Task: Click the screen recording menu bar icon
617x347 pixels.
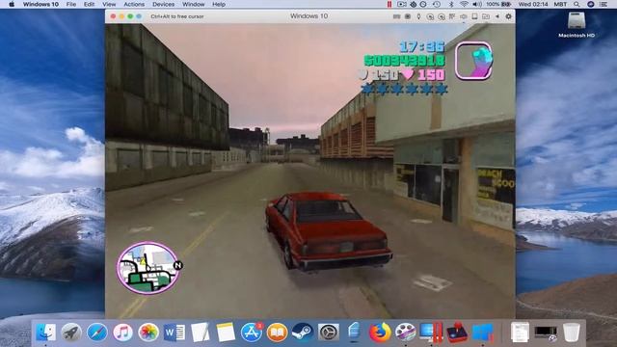Action: 402,4
